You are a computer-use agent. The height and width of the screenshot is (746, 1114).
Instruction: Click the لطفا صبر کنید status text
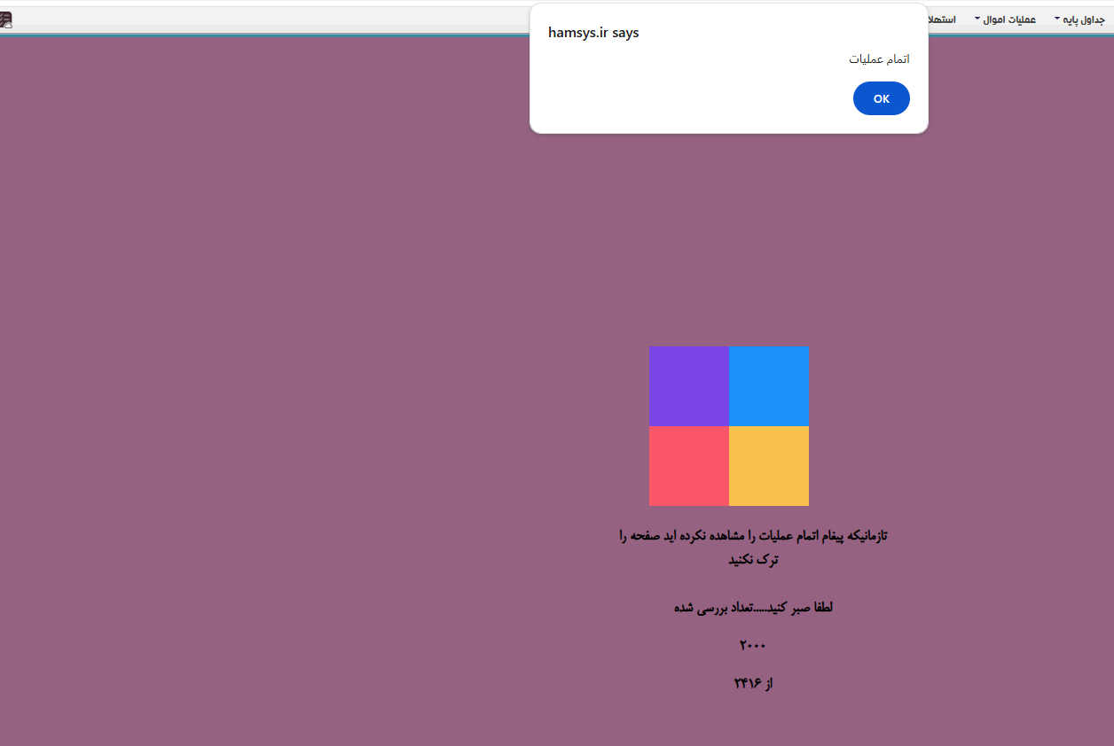[x=753, y=608]
